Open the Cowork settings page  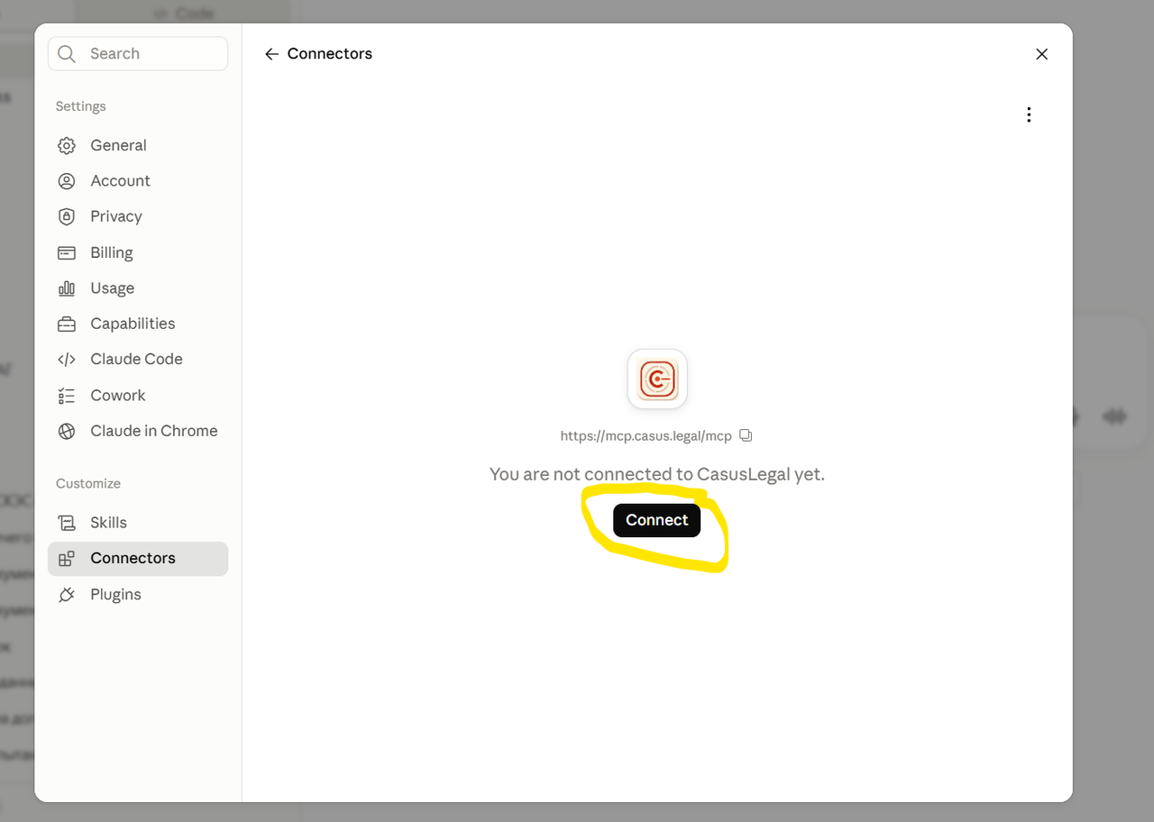pyautogui.click(x=138, y=396)
